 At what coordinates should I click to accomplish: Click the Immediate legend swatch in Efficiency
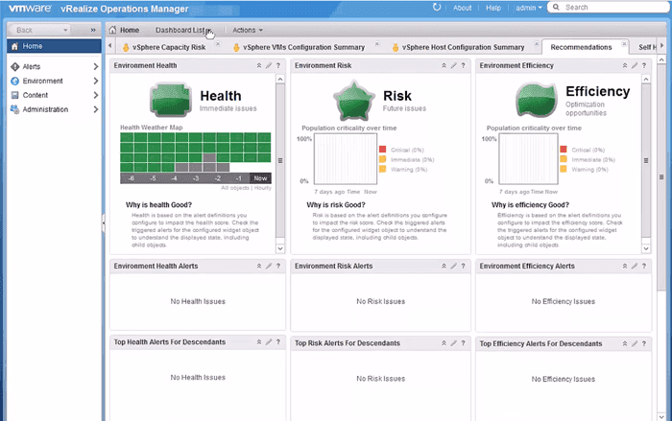564,159
